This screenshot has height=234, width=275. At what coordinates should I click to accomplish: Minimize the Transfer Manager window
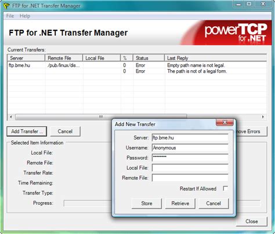pyautogui.click(x=238, y=4)
